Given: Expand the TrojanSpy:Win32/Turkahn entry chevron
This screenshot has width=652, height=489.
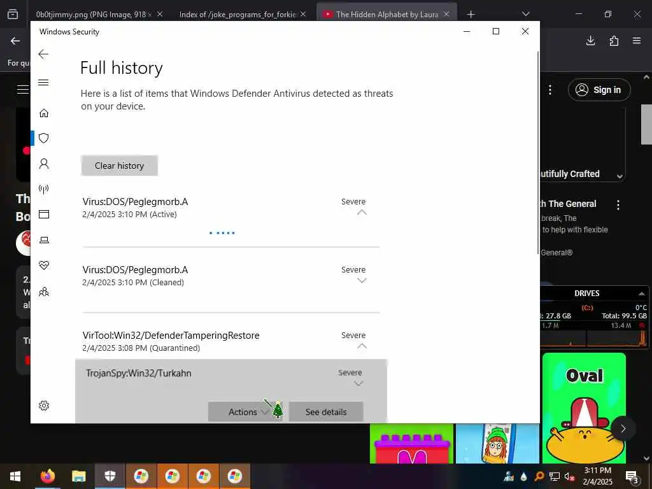Looking at the screenshot, I should (358, 384).
